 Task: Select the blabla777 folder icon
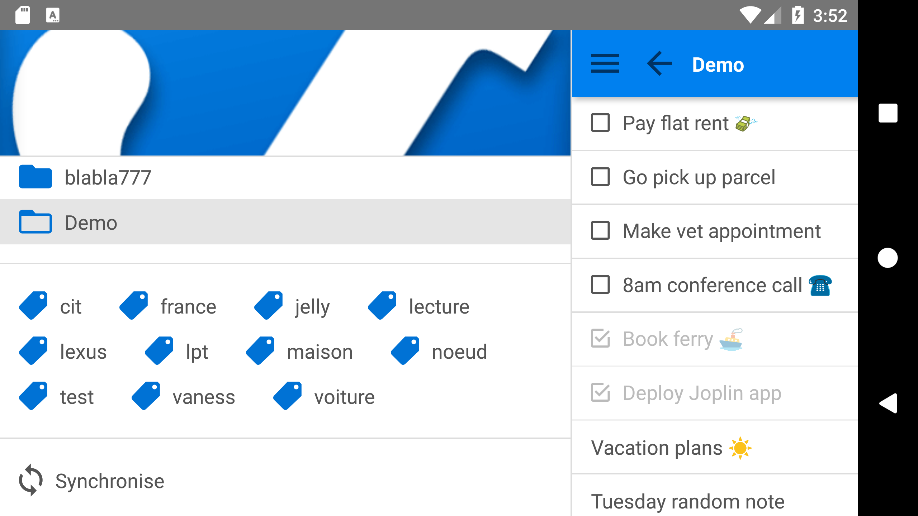tap(35, 177)
